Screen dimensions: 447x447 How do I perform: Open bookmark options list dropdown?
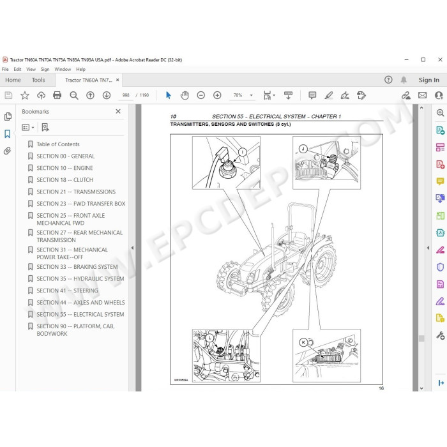tap(28, 128)
